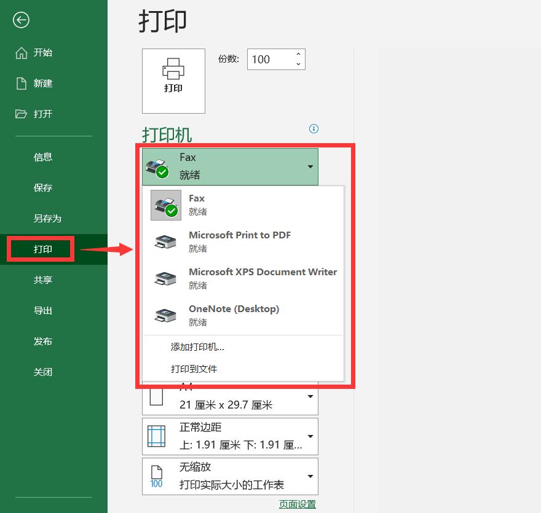This screenshot has height=513, width=541.
Task: Open the margins settings dropdown arrow
Action: (310, 436)
